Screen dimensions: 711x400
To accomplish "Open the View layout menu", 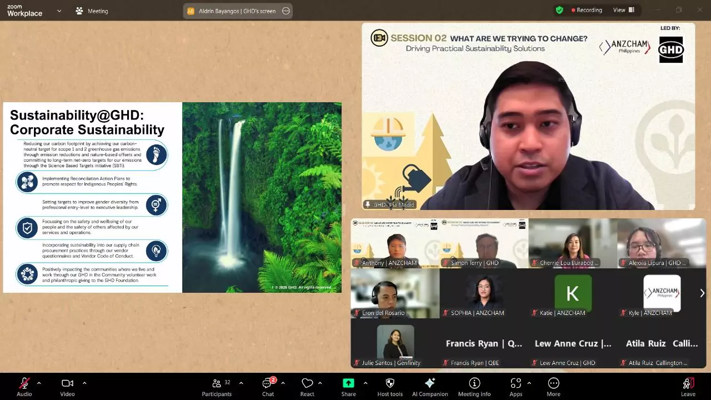I will pyautogui.click(x=624, y=10).
